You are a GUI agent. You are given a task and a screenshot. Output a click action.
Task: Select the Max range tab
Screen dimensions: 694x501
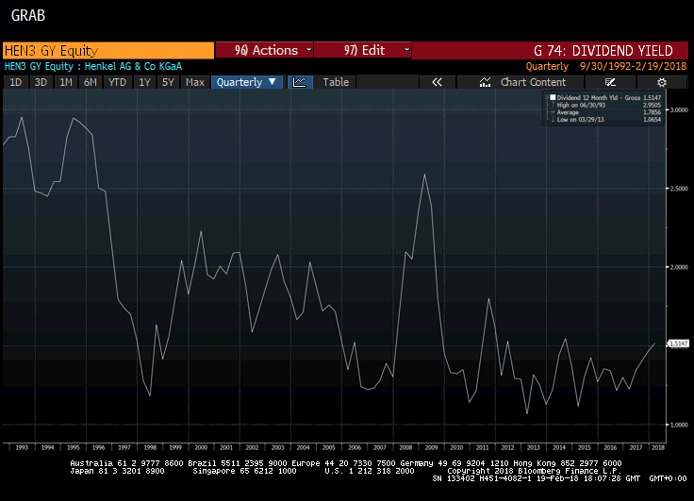tap(195, 82)
